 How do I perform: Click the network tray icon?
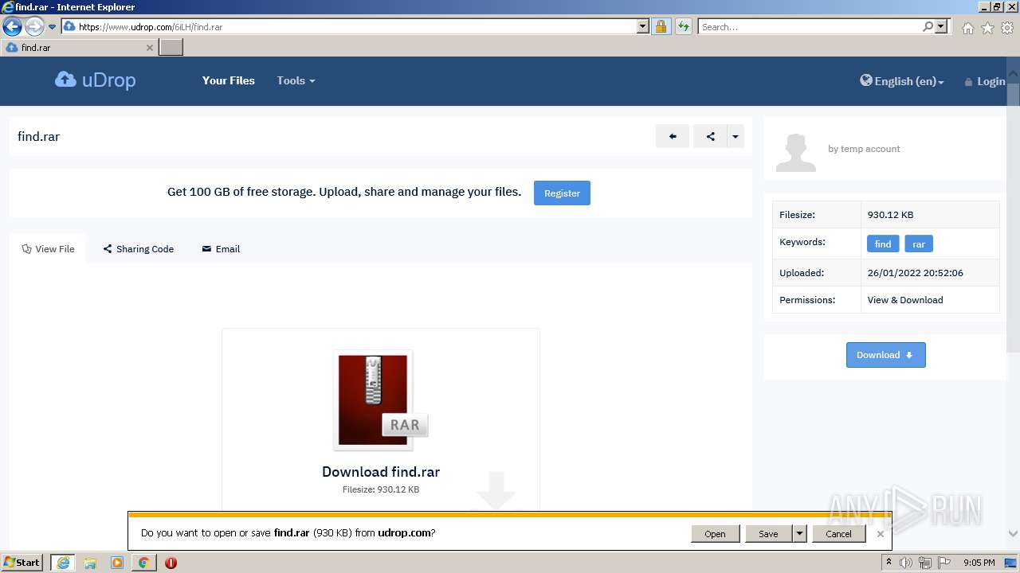[x=925, y=563]
